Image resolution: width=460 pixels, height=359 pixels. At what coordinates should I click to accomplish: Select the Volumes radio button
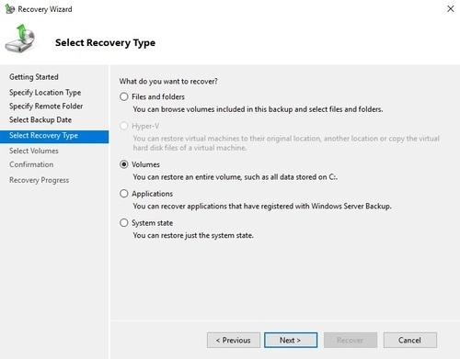[x=124, y=164]
